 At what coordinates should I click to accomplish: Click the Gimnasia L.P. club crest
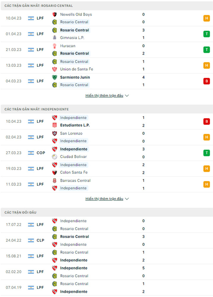point(55,38)
